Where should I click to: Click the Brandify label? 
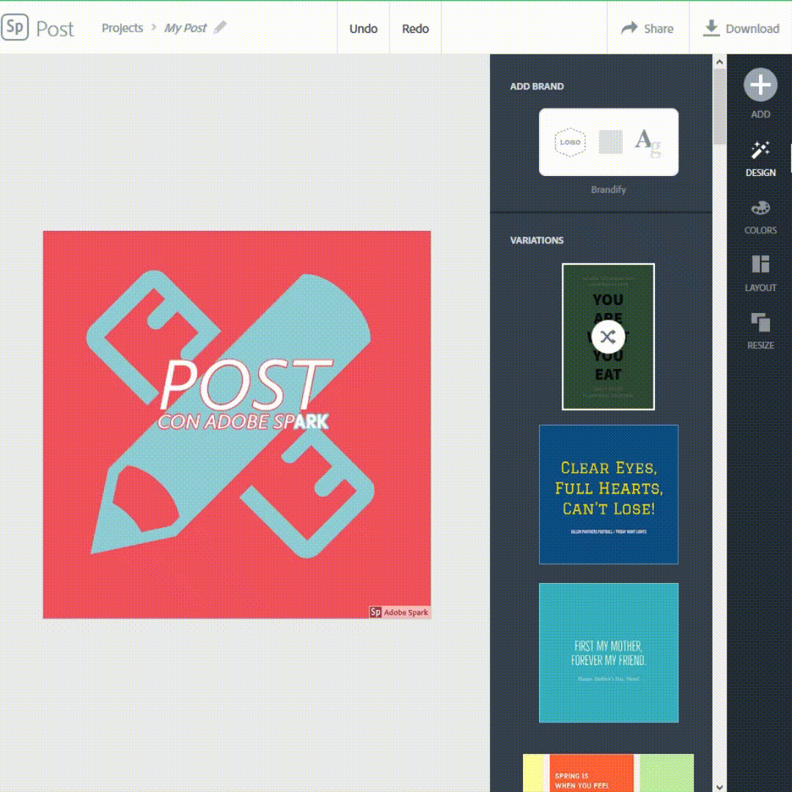coord(608,189)
